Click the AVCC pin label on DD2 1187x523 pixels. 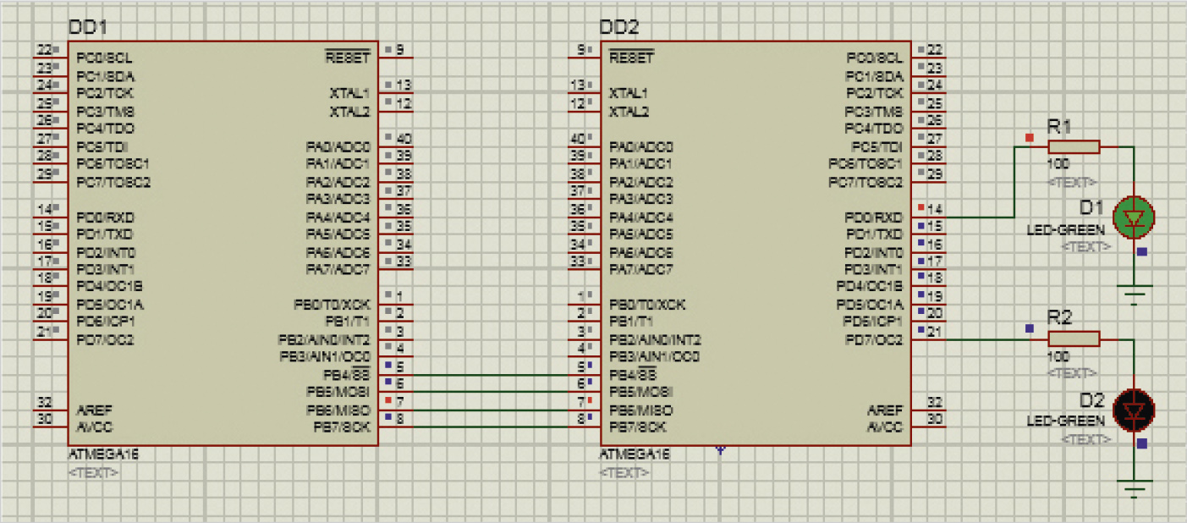pos(886,427)
